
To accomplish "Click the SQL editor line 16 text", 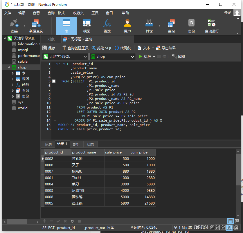I will 90,129.
